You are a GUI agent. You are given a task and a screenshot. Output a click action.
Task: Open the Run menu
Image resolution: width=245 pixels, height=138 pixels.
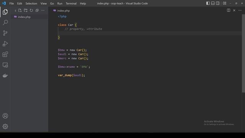pyautogui.click(x=60, y=3)
